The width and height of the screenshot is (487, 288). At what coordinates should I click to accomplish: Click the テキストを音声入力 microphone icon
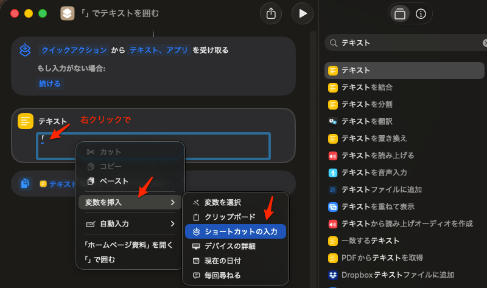coord(333,173)
